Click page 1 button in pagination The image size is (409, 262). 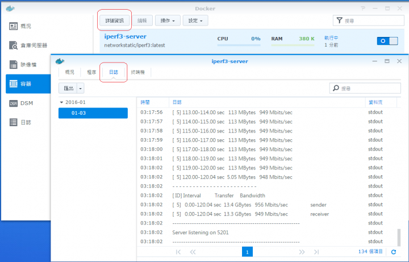[x=247, y=252]
